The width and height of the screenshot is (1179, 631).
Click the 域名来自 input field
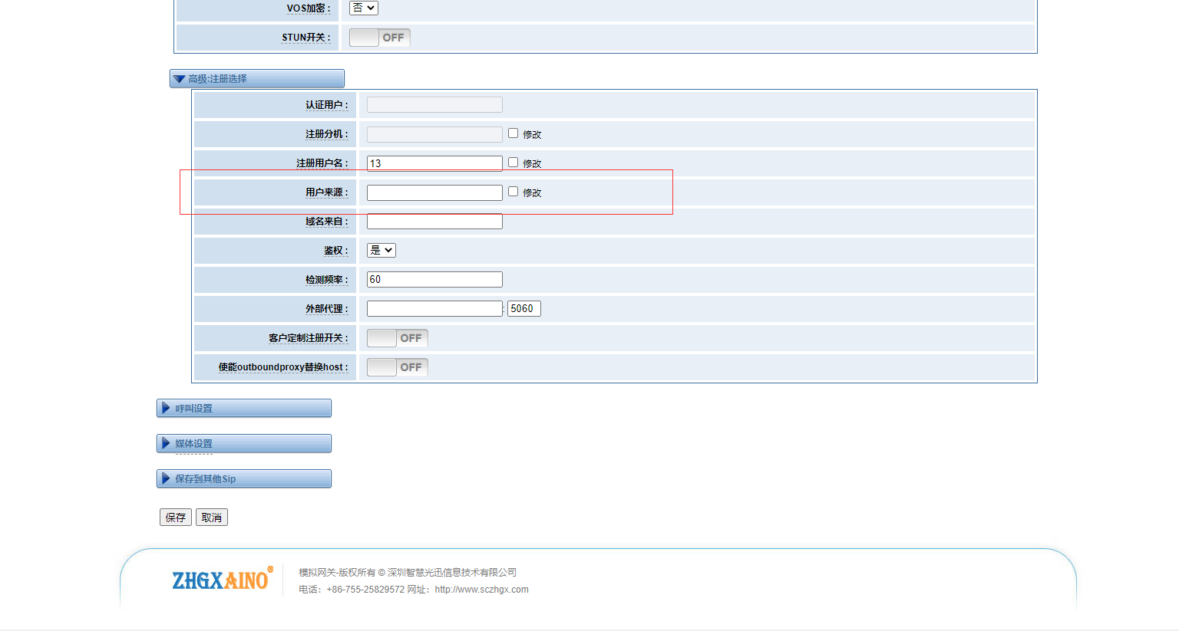434,222
